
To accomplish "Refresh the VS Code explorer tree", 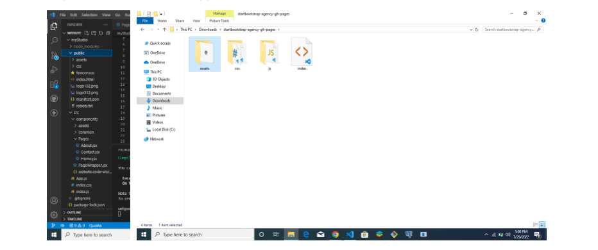I will pos(101,33).
